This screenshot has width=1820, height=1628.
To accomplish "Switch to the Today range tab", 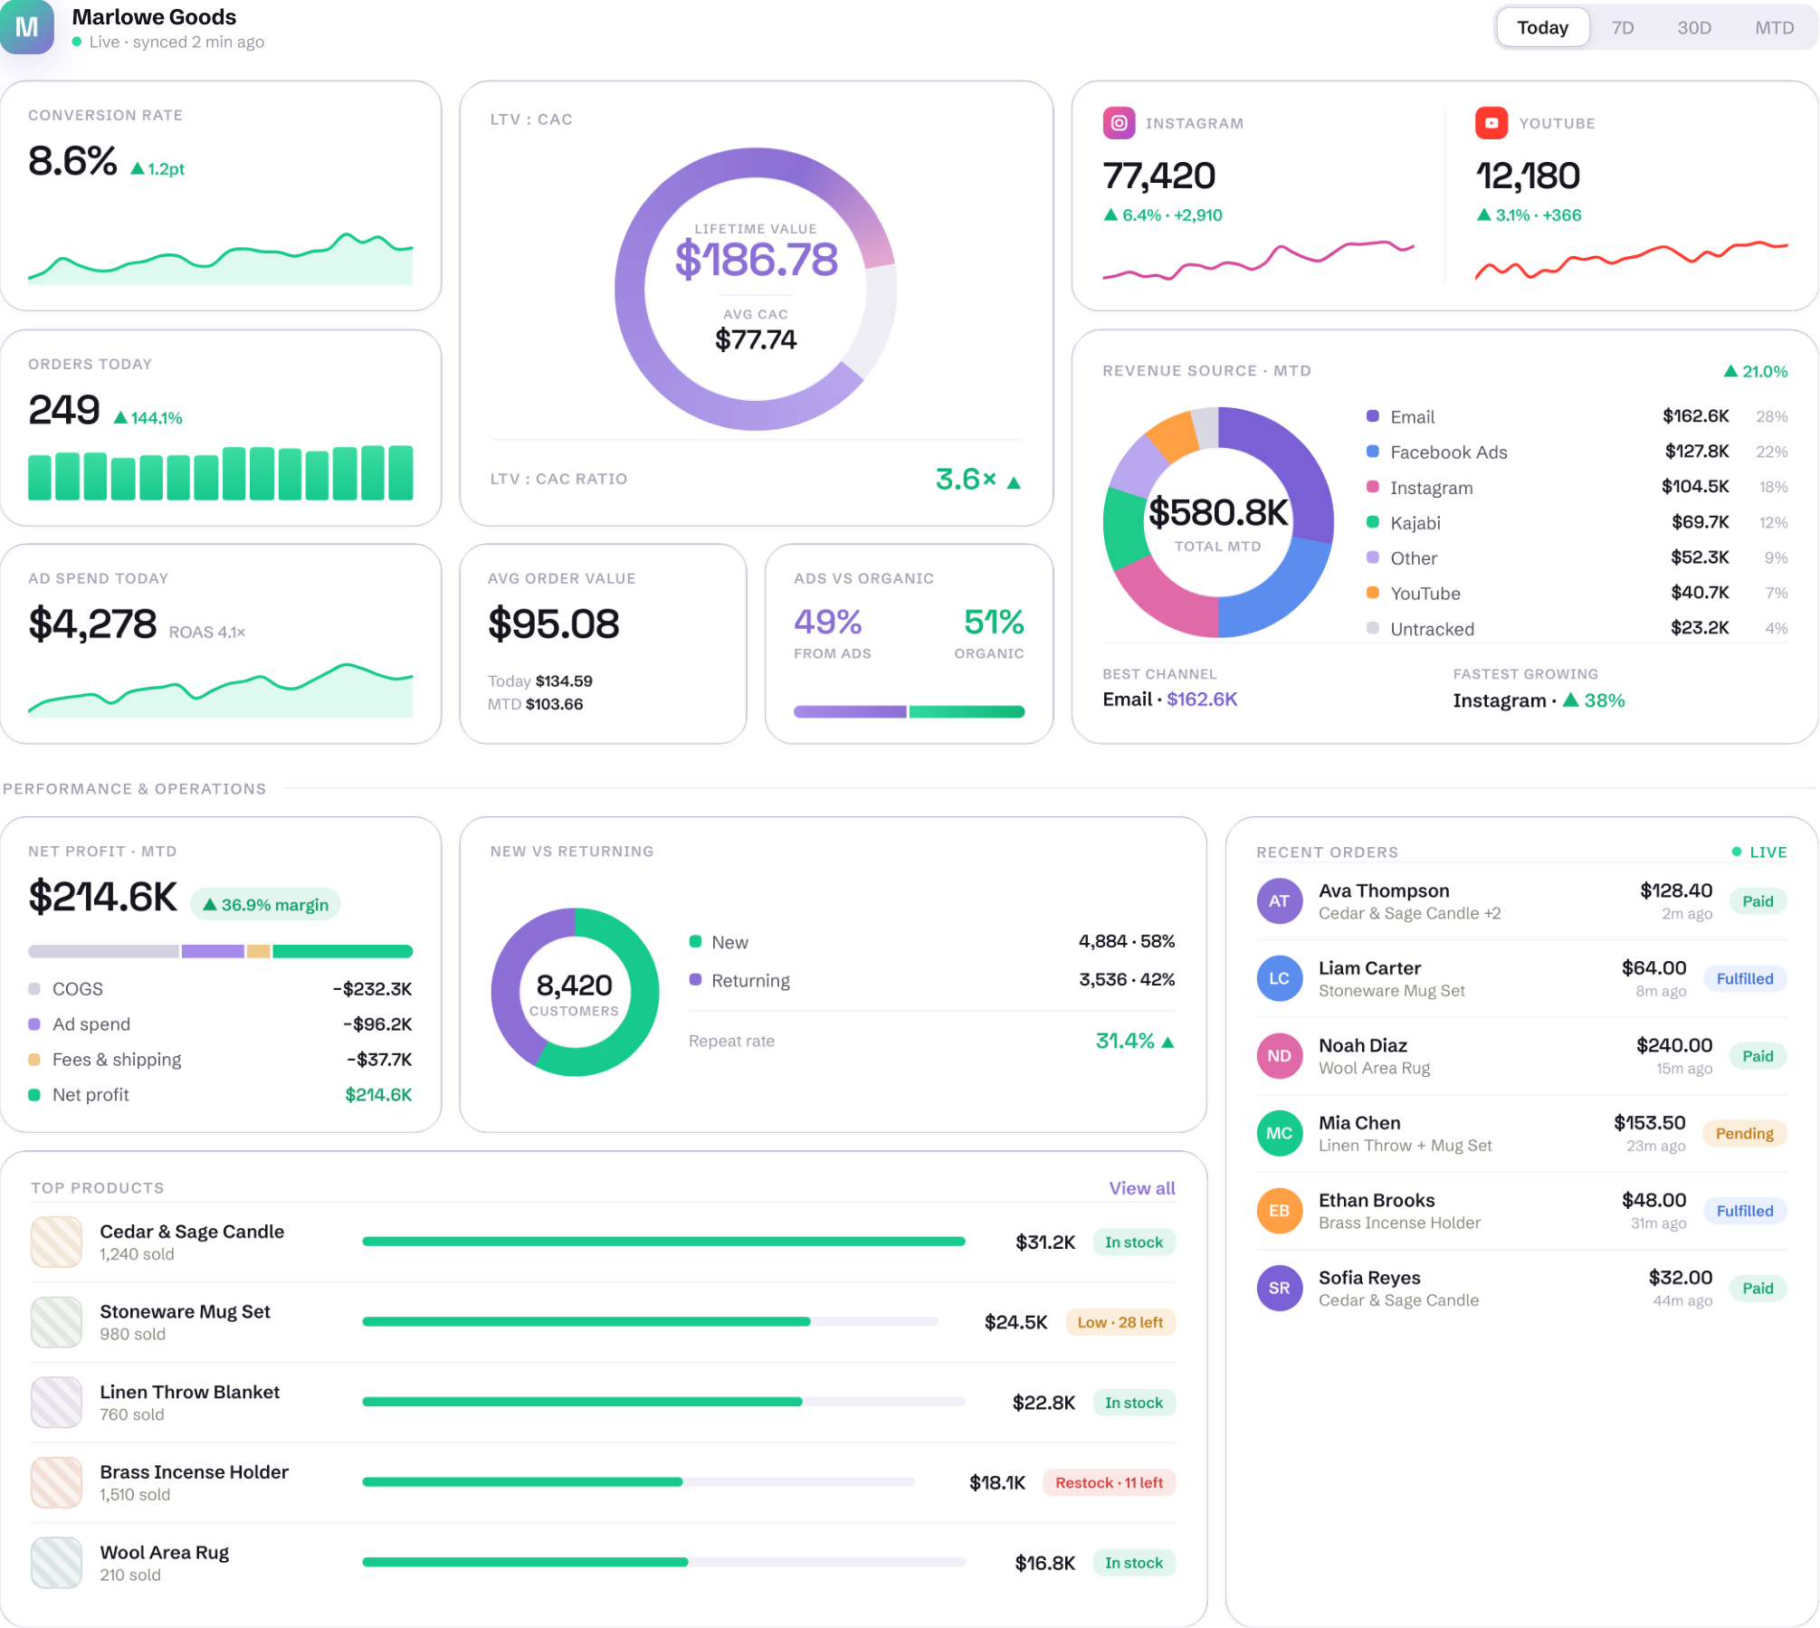I will click(x=1542, y=27).
